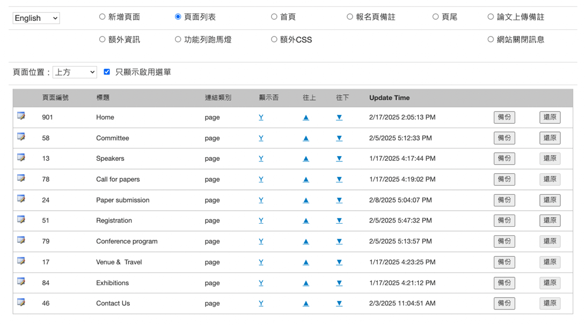Toggle display Y link for Speakers
Screen dimensions: 585x325
point(261,159)
